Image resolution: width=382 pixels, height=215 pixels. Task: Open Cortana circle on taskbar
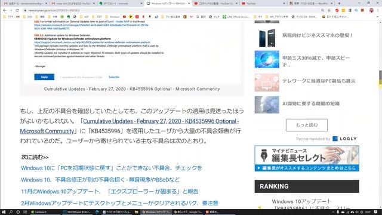18,212
